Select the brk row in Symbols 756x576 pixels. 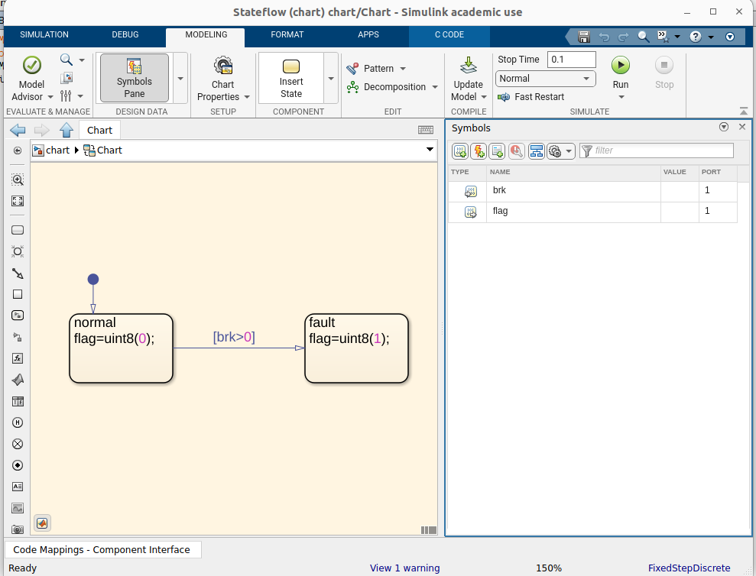pos(592,191)
